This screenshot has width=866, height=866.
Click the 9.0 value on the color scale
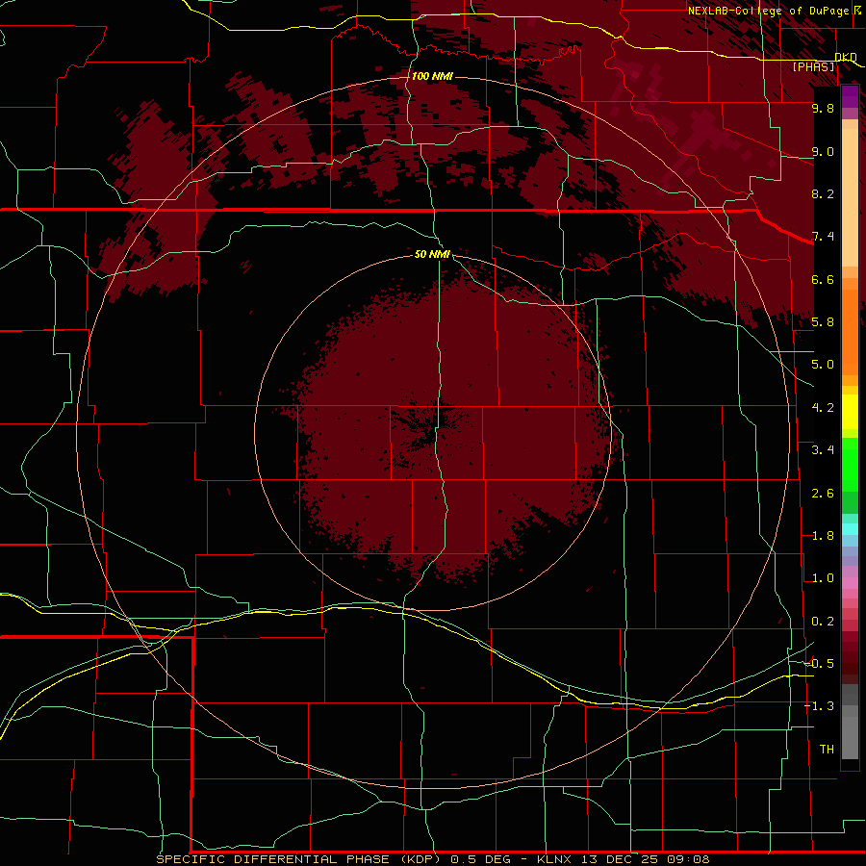point(823,151)
